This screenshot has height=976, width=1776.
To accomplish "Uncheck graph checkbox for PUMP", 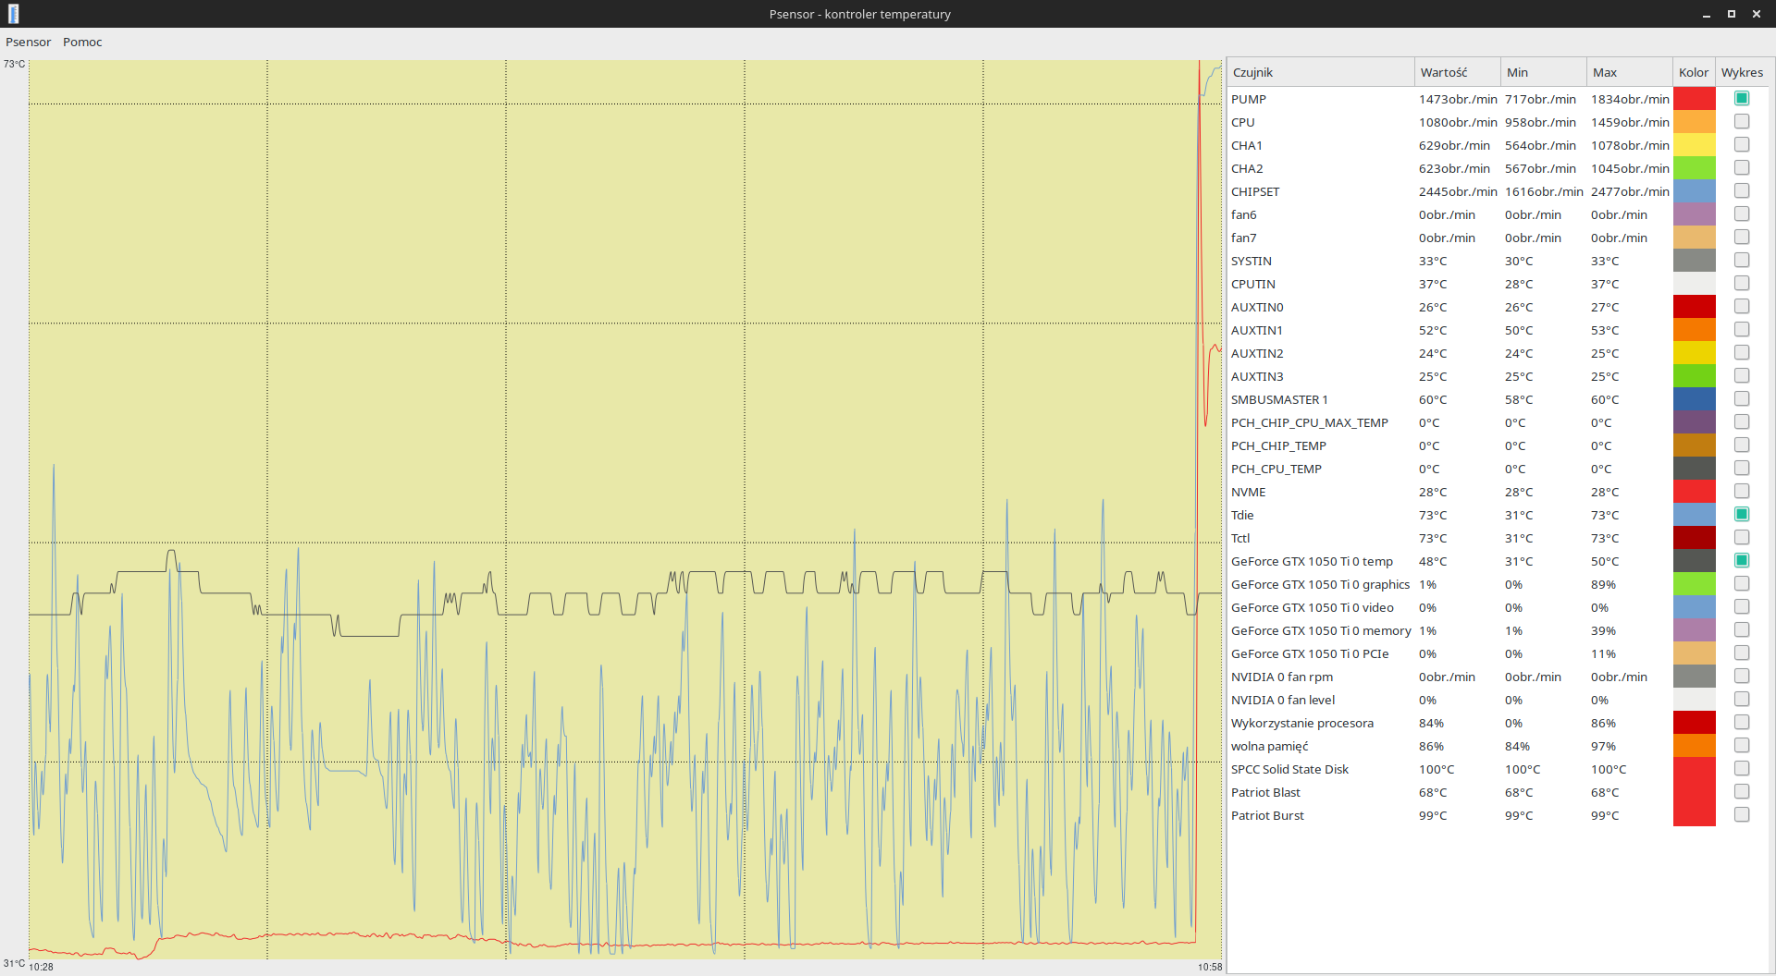I will 1742,98.
